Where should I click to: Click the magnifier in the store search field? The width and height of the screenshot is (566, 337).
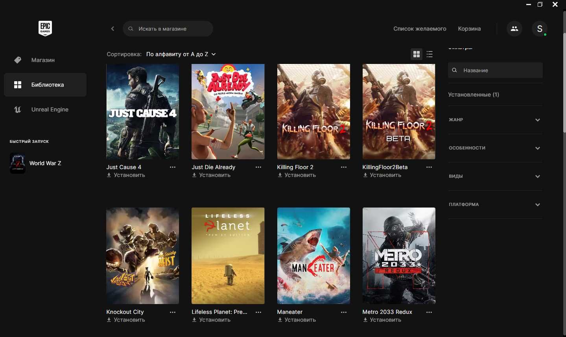(x=131, y=29)
